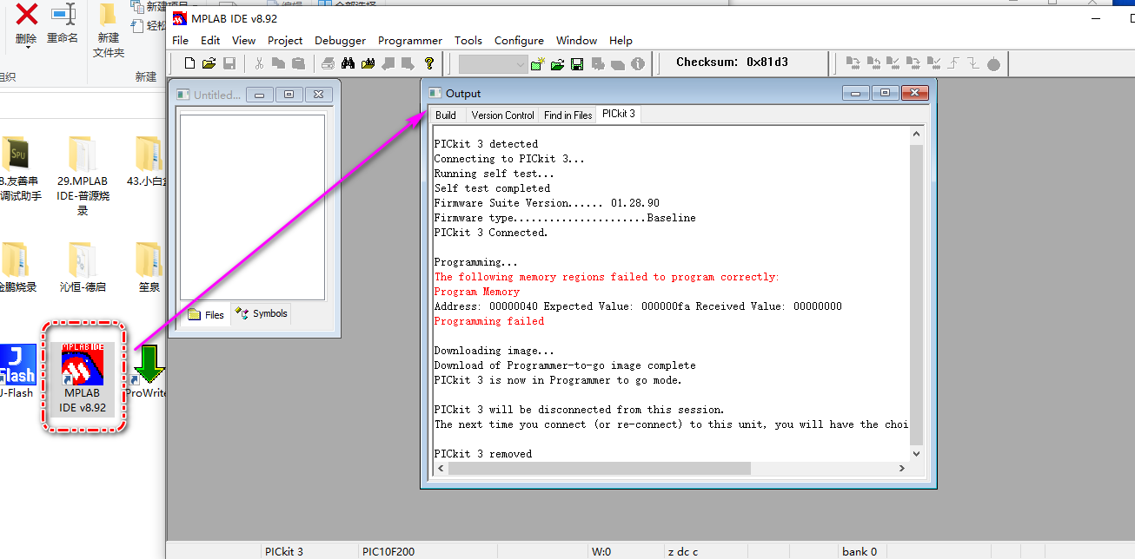
Task: Click the Output scroll-right arrow
Action: [x=903, y=468]
